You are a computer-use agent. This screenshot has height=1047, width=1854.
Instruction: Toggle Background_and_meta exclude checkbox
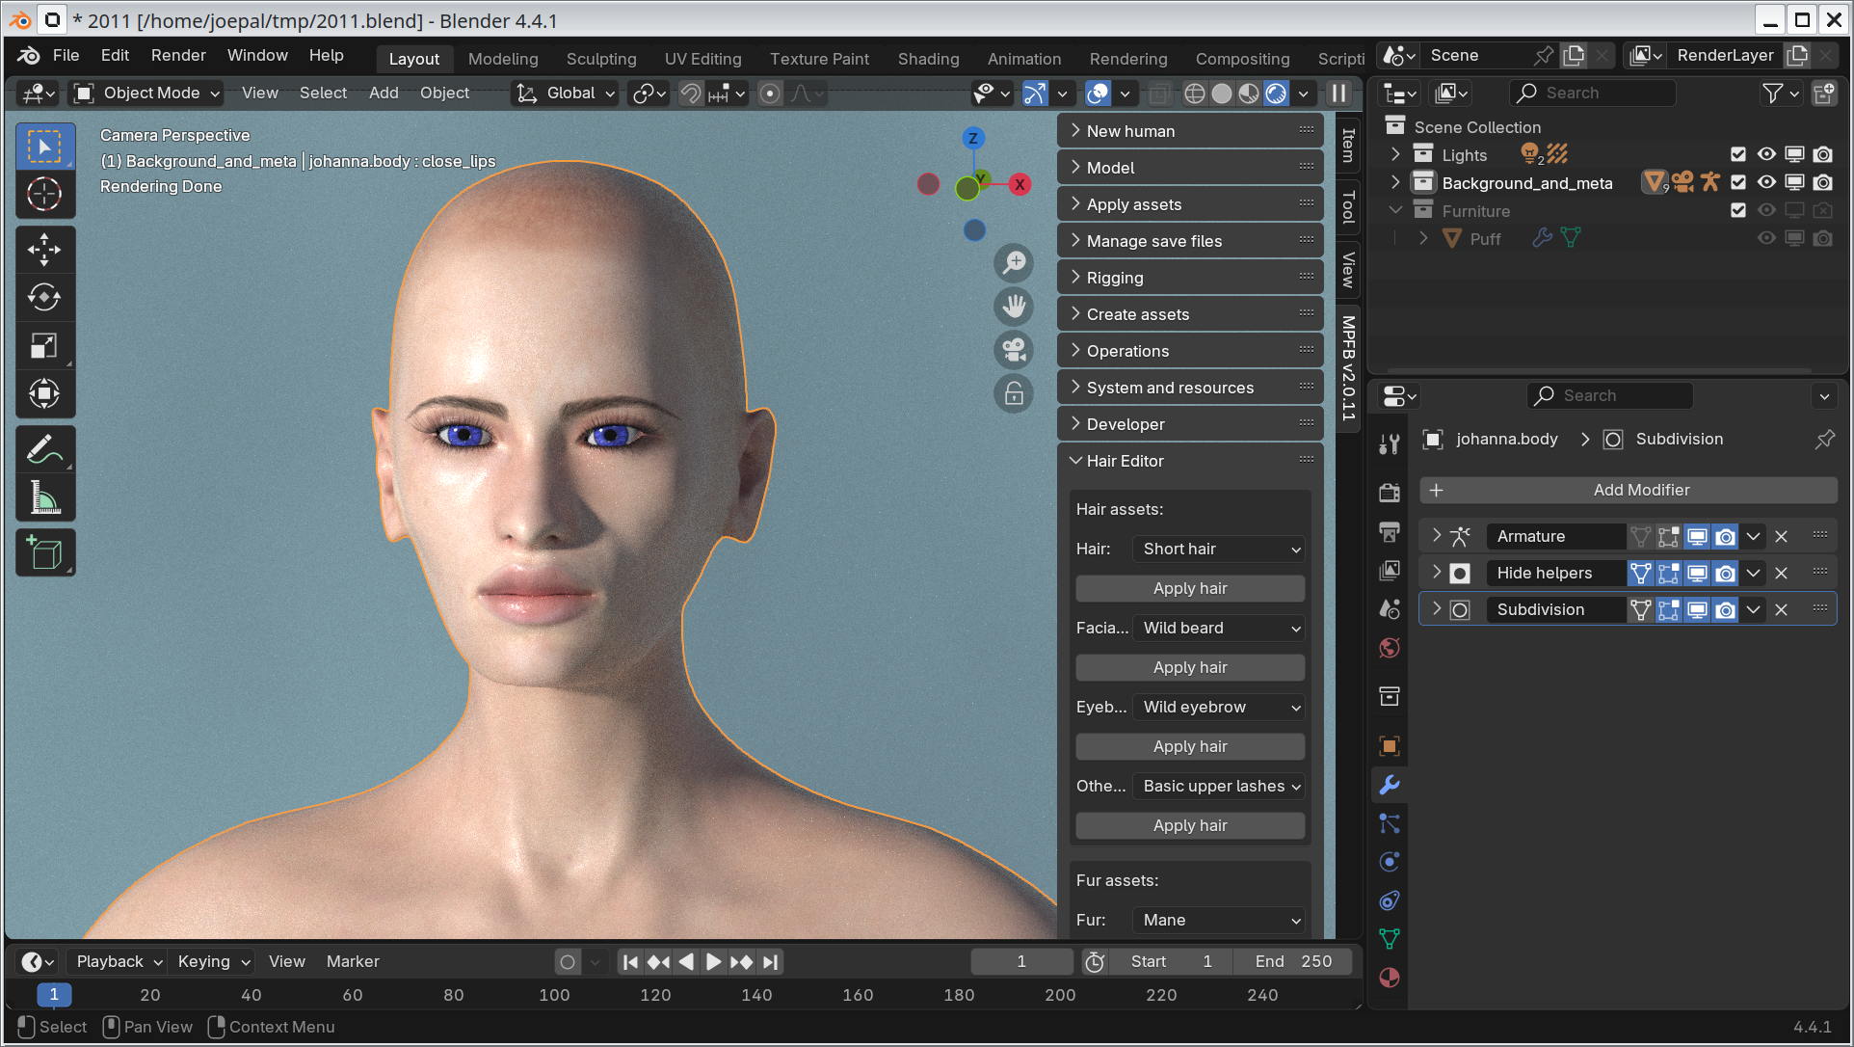(1738, 182)
